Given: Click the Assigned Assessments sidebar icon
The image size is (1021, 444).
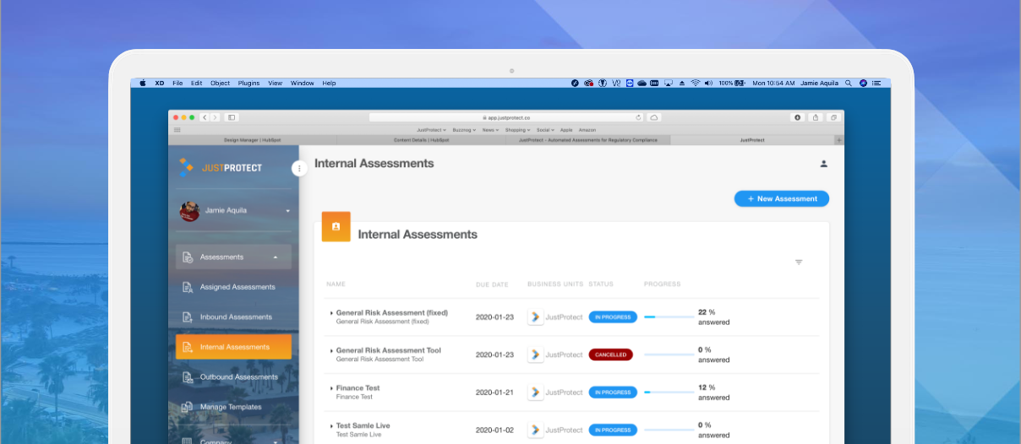Looking at the screenshot, I should pyautogui.click(x=188, y=287).
